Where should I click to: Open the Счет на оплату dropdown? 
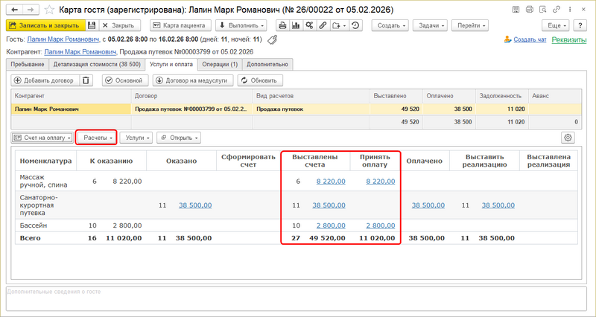coord(42,138)
